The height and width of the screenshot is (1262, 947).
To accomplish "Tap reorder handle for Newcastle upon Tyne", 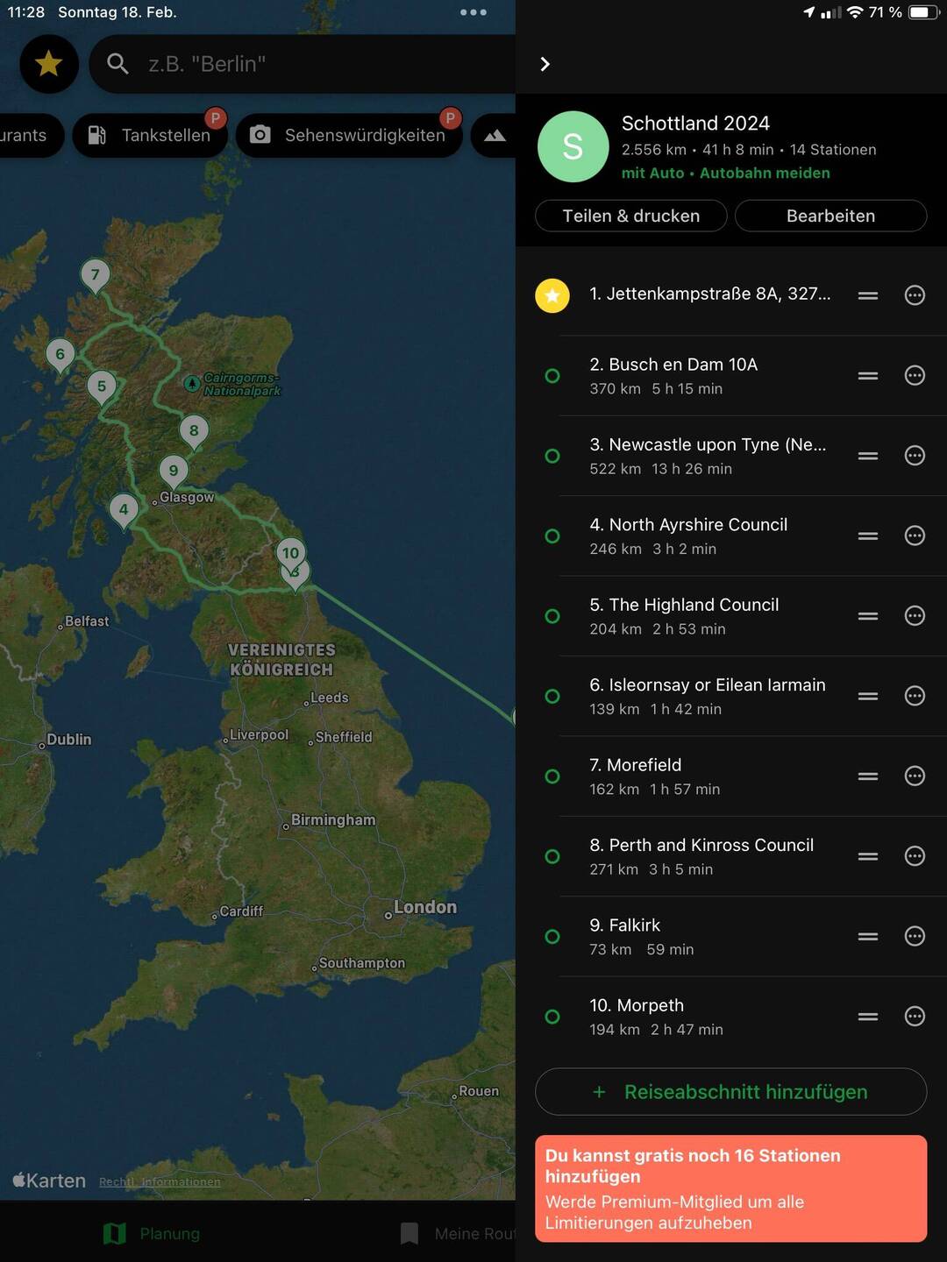I will (868, 456).
